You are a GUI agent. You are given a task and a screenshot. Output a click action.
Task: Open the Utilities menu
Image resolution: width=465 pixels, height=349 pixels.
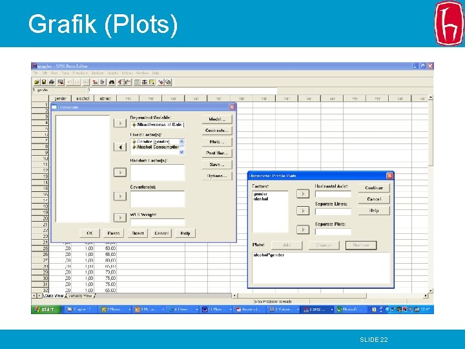point(127,73)
